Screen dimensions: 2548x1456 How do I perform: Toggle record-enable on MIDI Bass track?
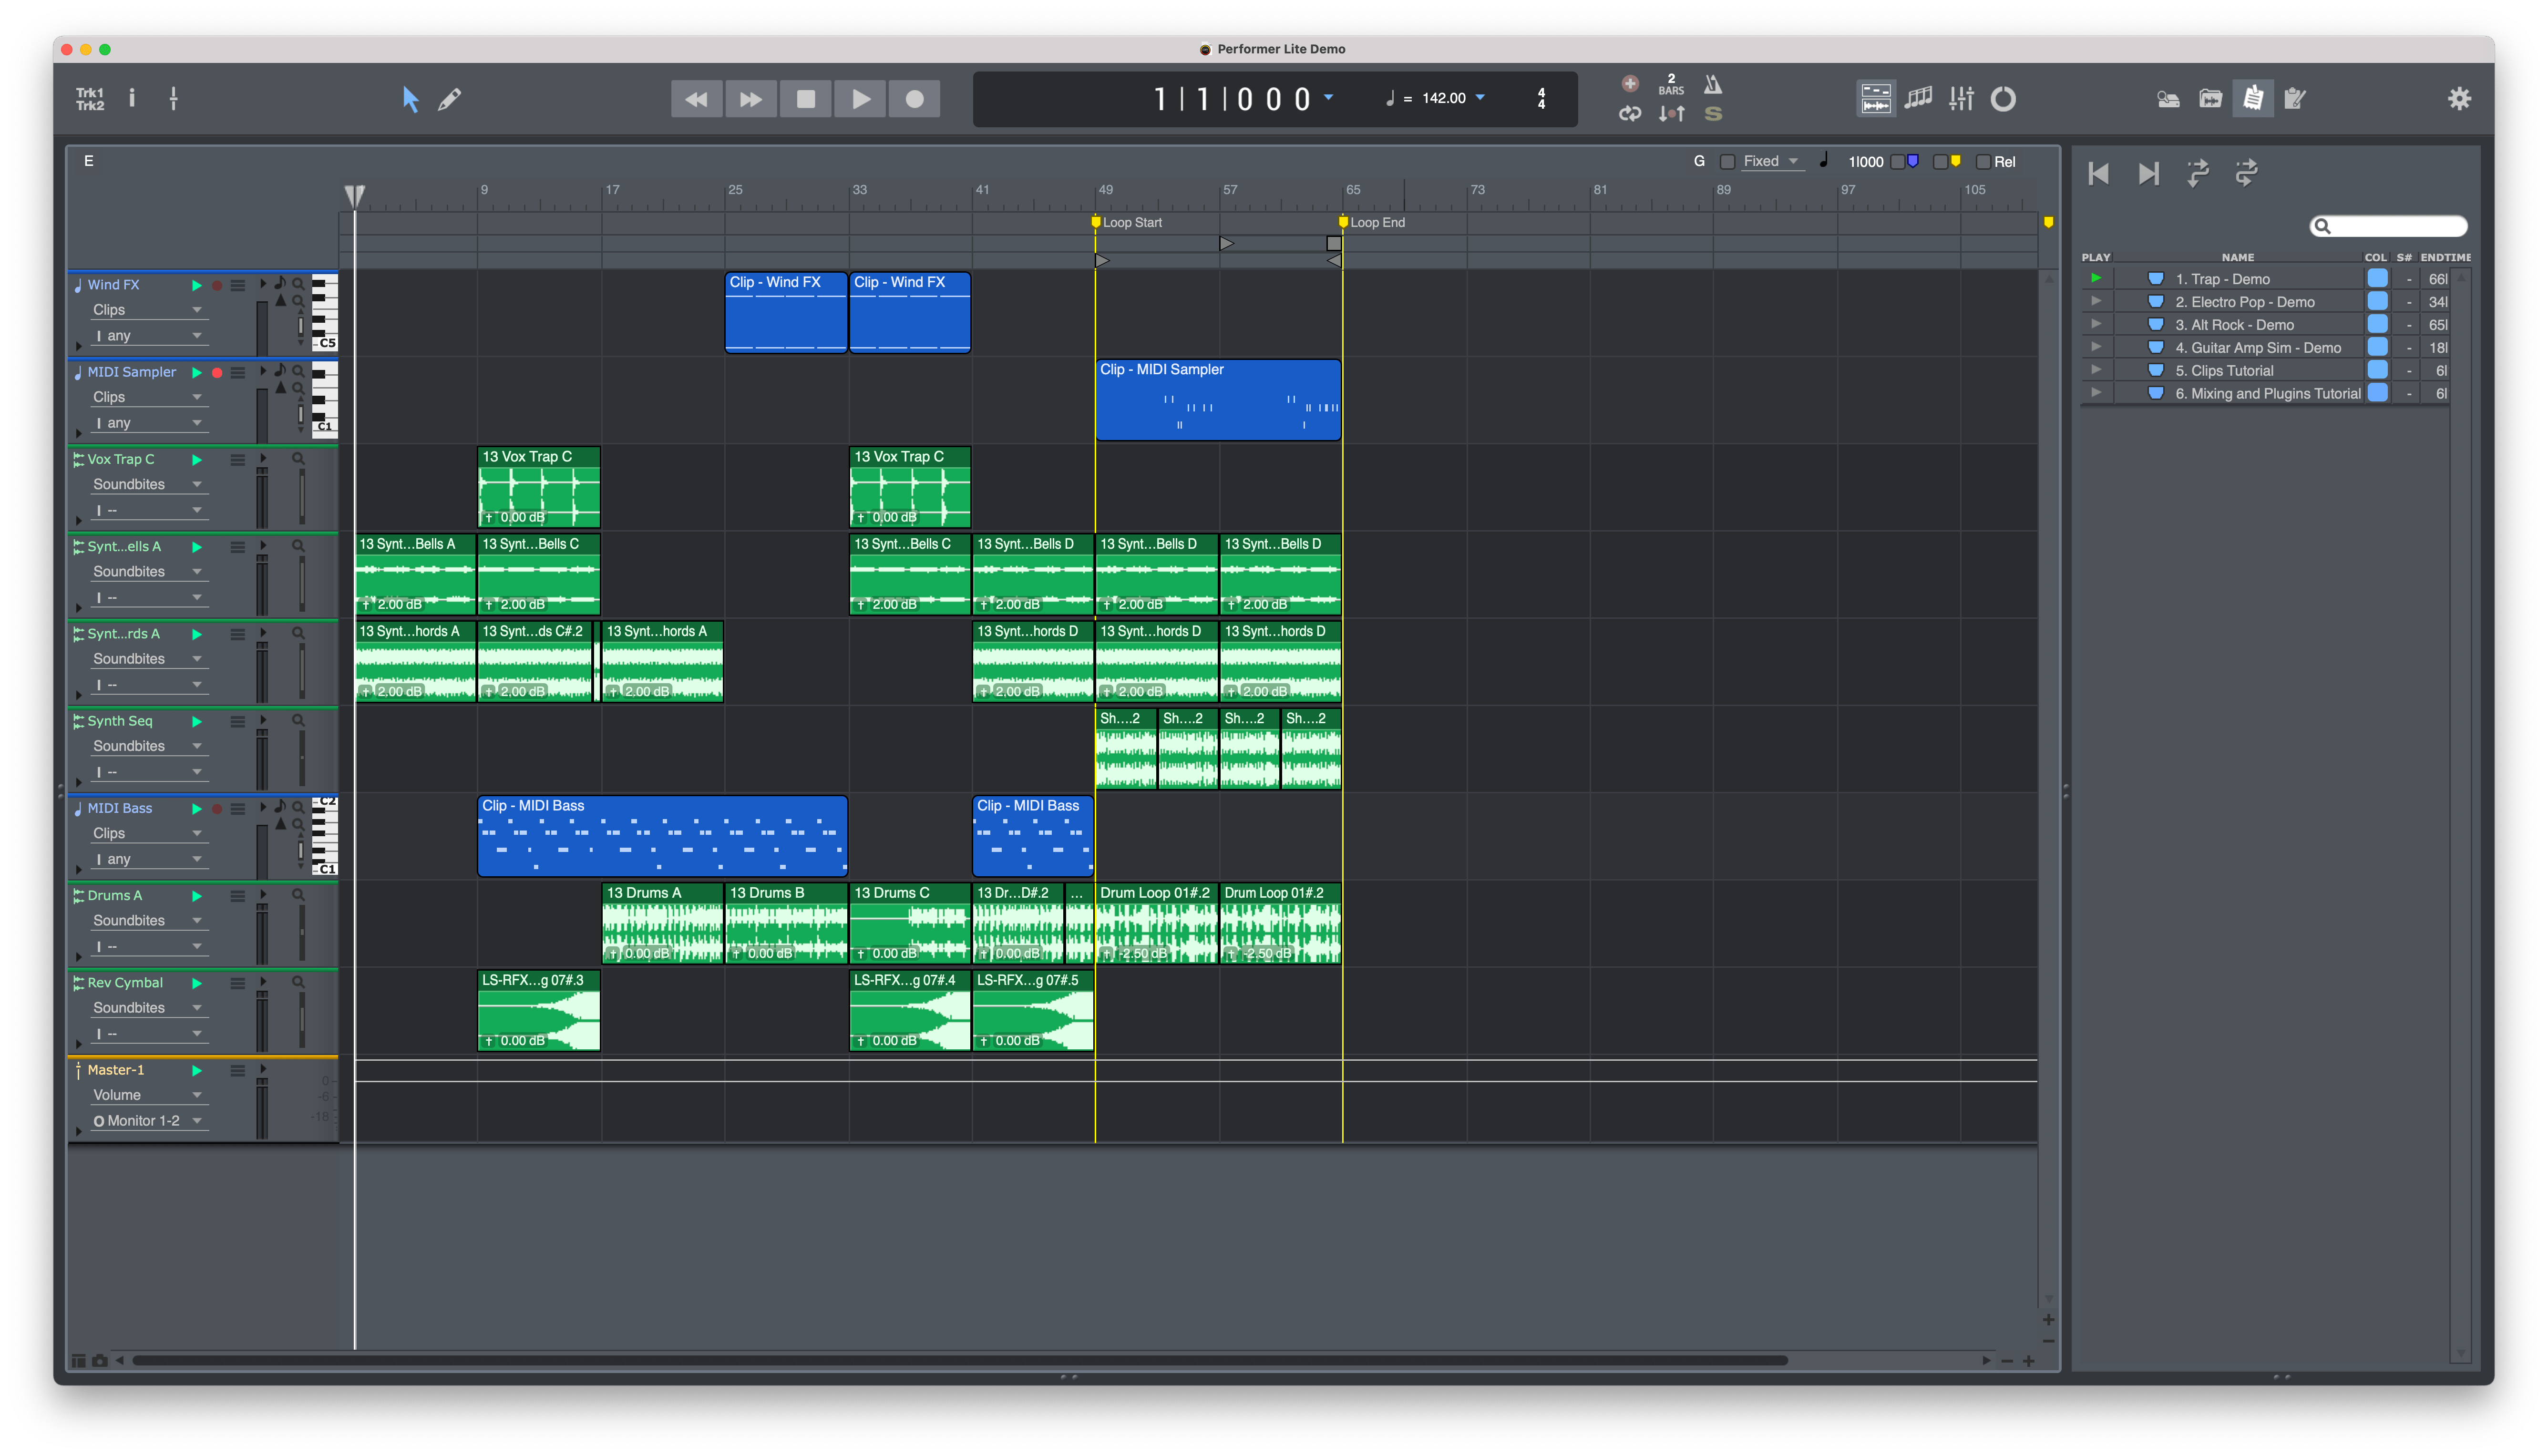click(x=217, y=809)
